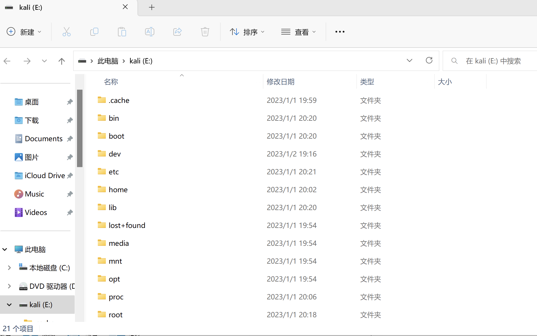The width and height of the screenshot is (537, 336).
Task: Sort by 名称 column header
Action: (x=111, y=82)
